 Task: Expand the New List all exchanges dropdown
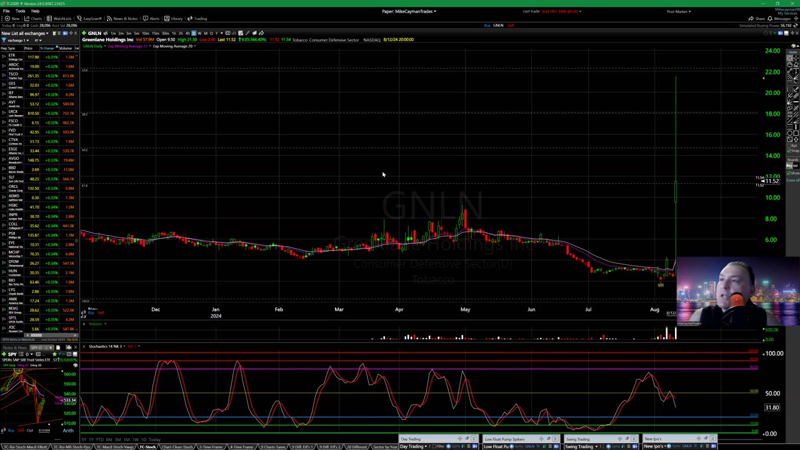(x=25, y=33)
